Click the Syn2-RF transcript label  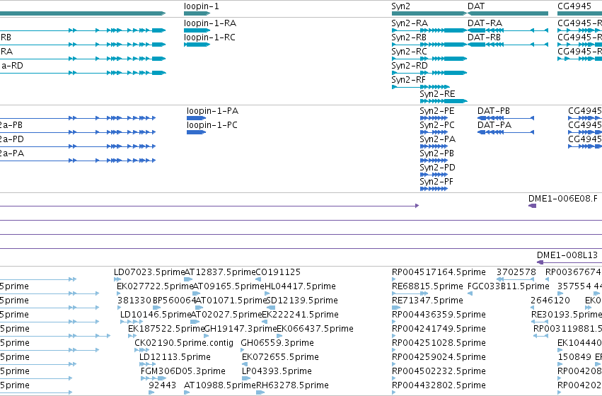click(x=408, y=80)
